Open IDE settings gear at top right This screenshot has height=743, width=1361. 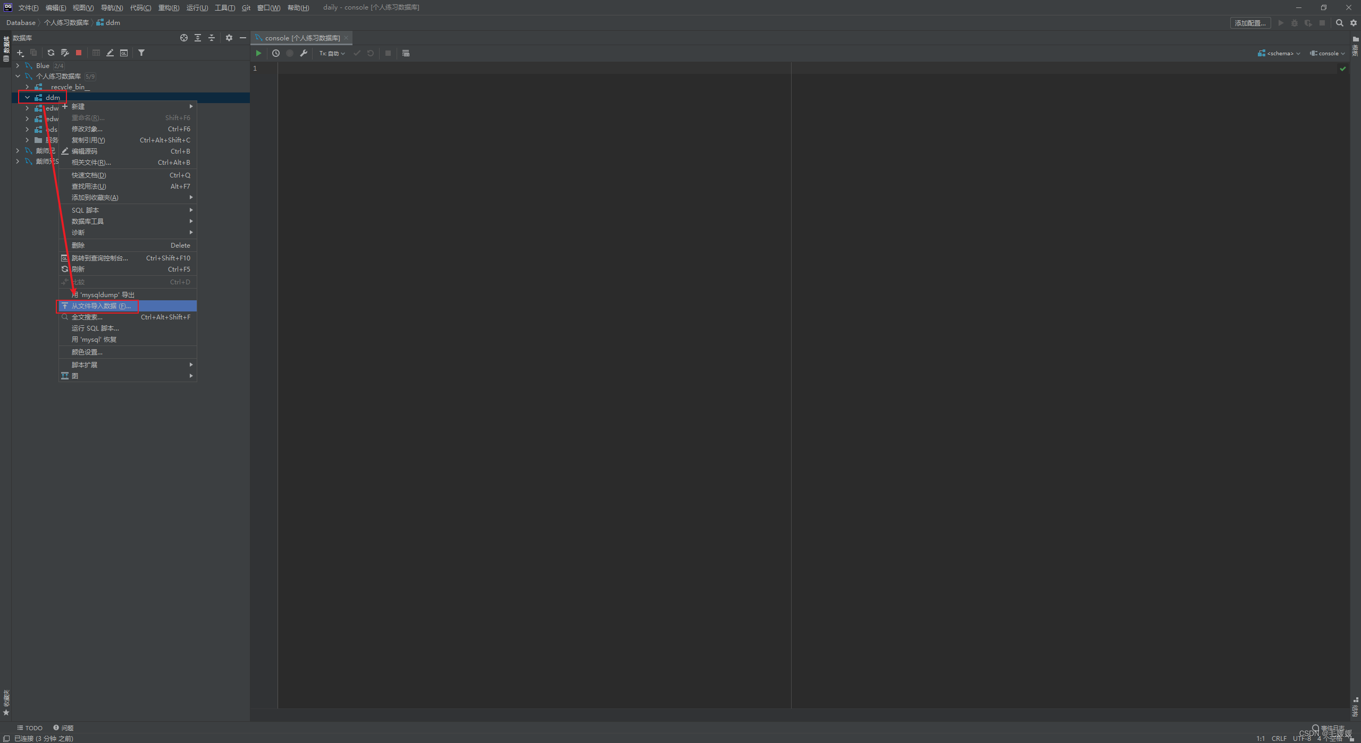click(1354, 23)
